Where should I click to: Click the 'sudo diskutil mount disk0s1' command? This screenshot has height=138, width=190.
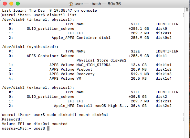point(78,115)
